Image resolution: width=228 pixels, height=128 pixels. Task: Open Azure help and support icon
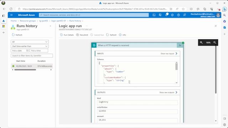(x=178, y=15)
